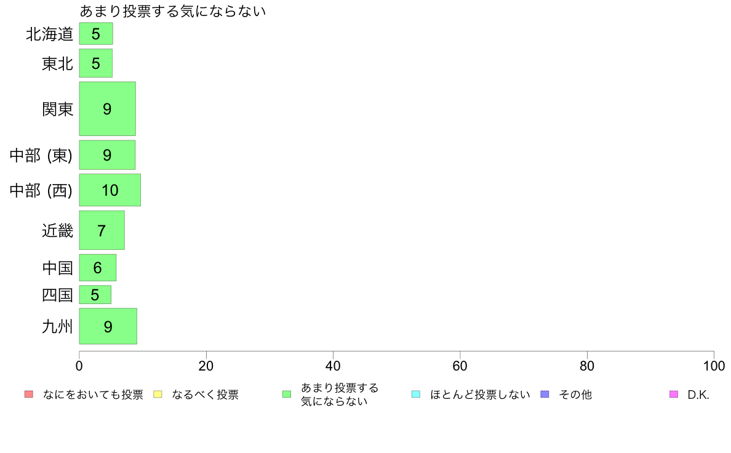This screenshot has width=731, height=453.
Task: Click the green あまり投票する気にならない legend swatch
Action: point(287,394)
